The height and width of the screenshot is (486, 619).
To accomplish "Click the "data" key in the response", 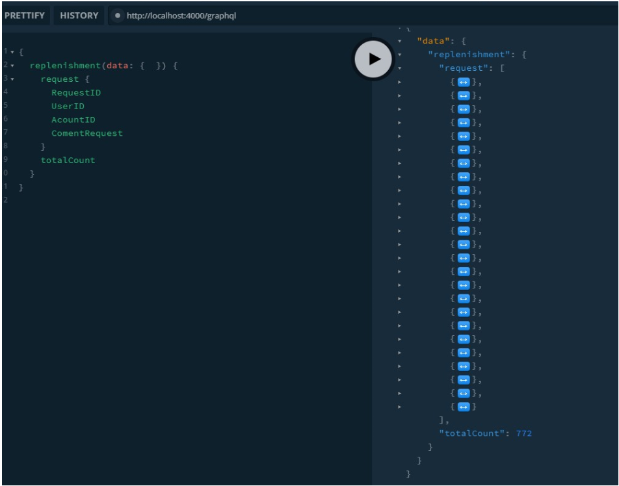I will coord(434,41).
